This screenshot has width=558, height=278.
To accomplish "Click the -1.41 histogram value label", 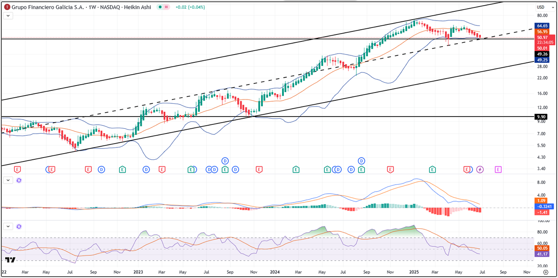I will pyautogui.click(x=541, y=212).
